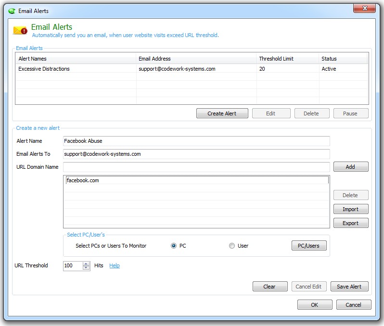Clear the new alert form
The image size is (384, 326).
[x=269, y=287]
